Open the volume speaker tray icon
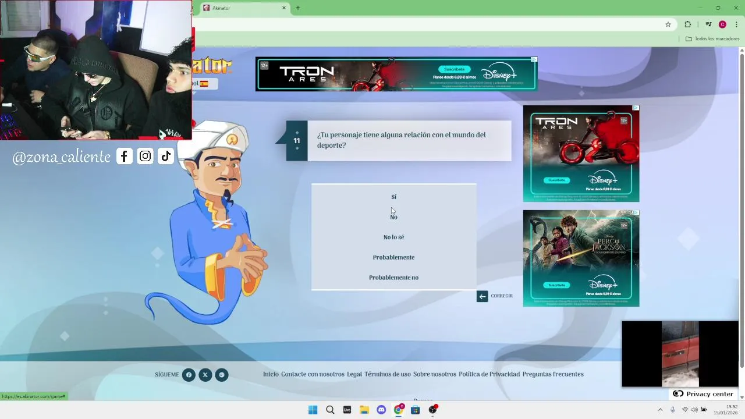The height and width of the screenshot is (419, 745). (x=694, y=410)
